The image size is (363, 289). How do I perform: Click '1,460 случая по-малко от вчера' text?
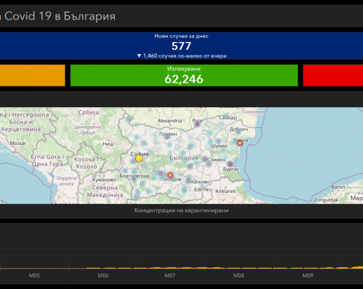[185, 56]
